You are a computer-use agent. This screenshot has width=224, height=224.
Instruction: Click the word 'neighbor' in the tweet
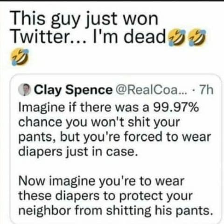pos(45,211)
